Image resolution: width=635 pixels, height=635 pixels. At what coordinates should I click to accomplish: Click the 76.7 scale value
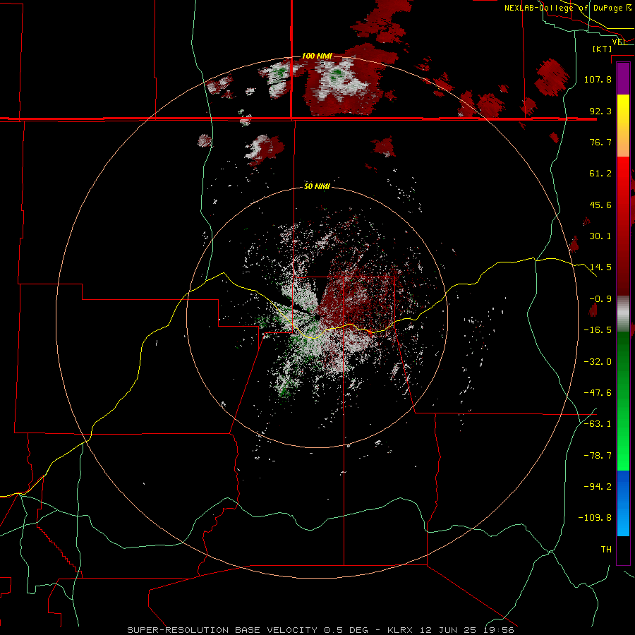point(600,142)
